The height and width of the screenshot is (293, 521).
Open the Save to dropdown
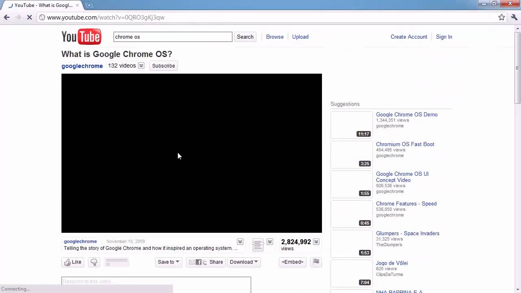(x=169, y=262)
